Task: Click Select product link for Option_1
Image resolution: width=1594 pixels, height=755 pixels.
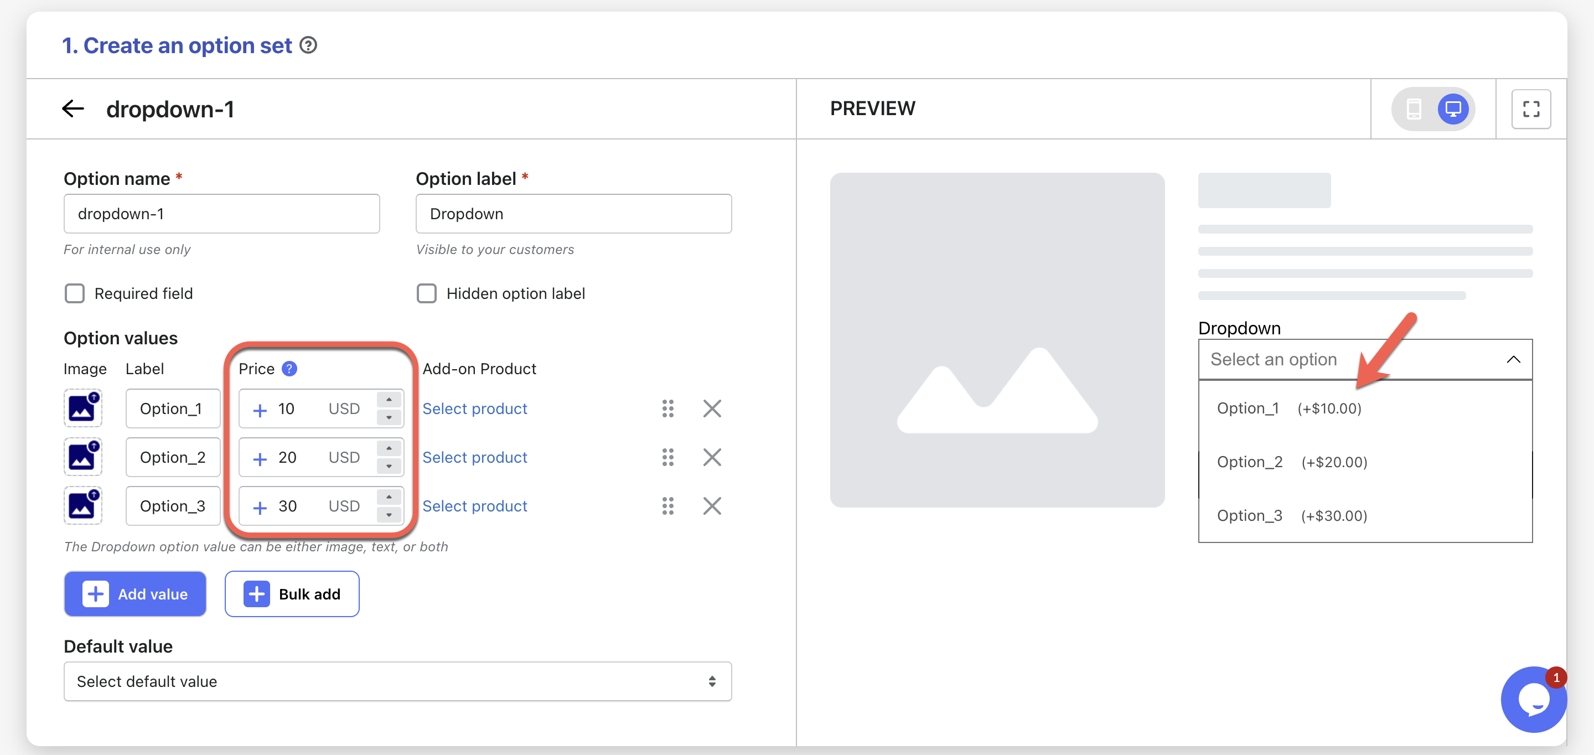Action: pyautogui.click(x=475, y=408)
